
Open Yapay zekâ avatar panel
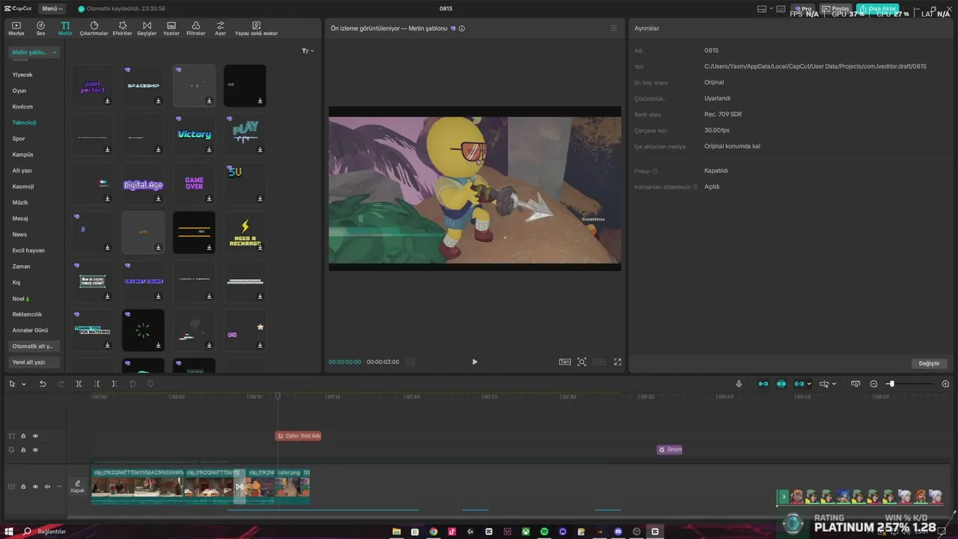click(x=256, y=28)
